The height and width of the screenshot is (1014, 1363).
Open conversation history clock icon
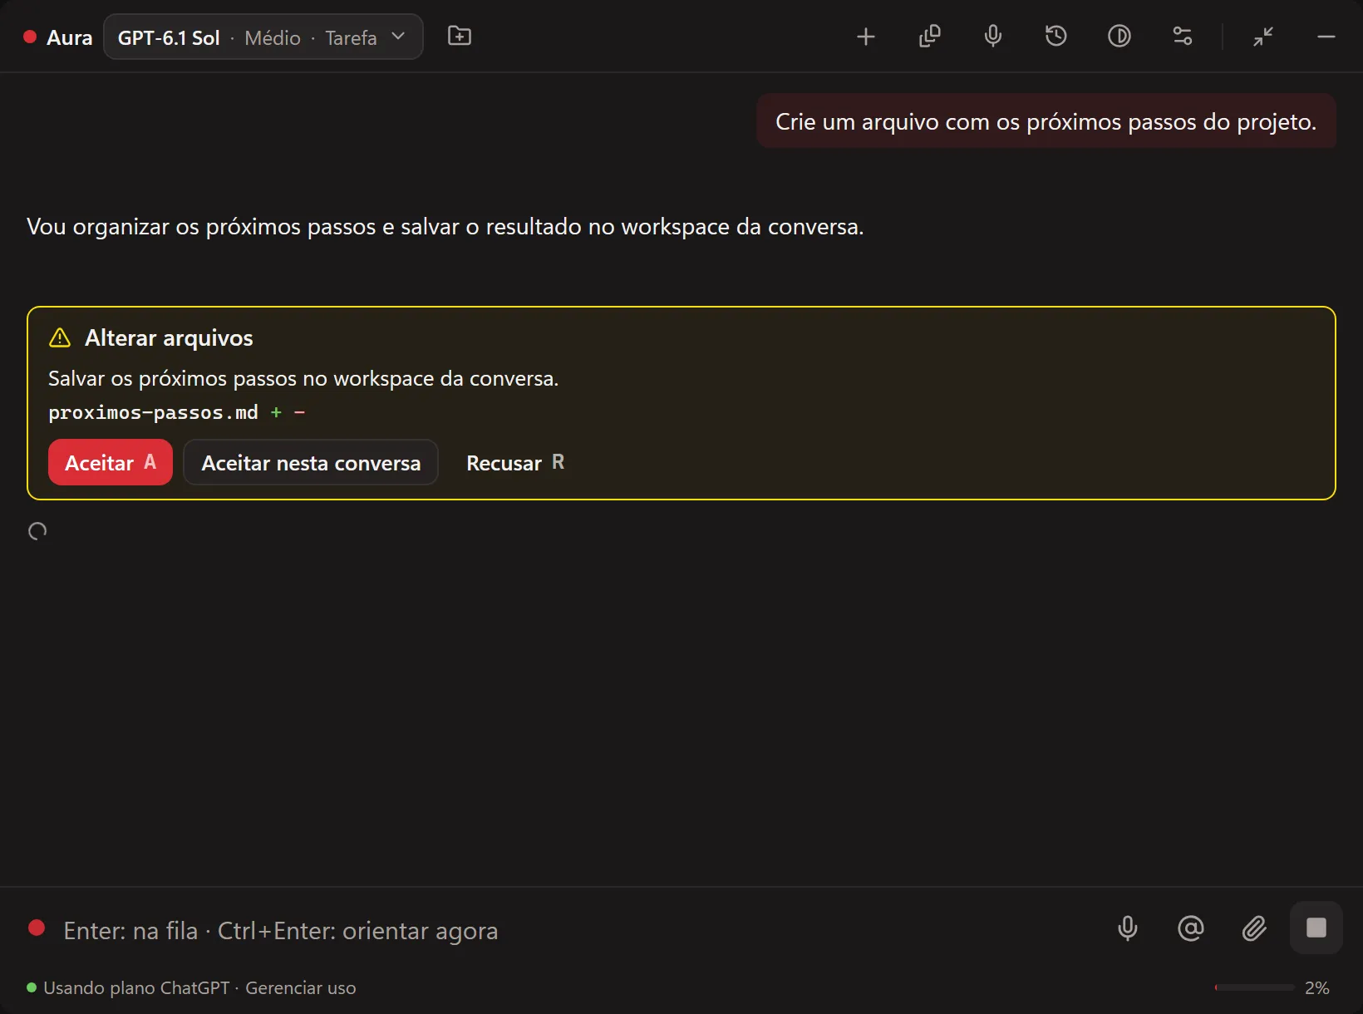[x=1055, y=37]
